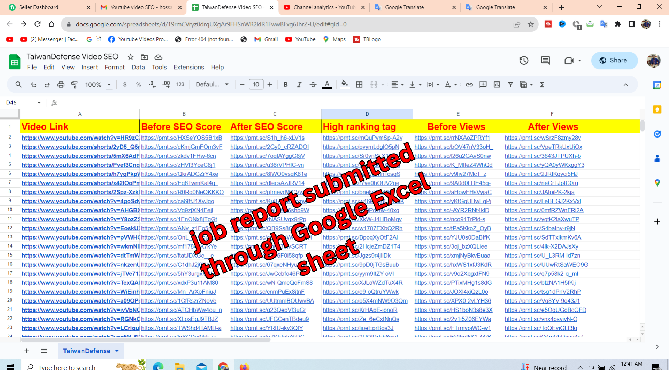Viewport: 669px width, 376px height.
Task: Click the search menus magnifier icon
Action: (x=18, y=85)
